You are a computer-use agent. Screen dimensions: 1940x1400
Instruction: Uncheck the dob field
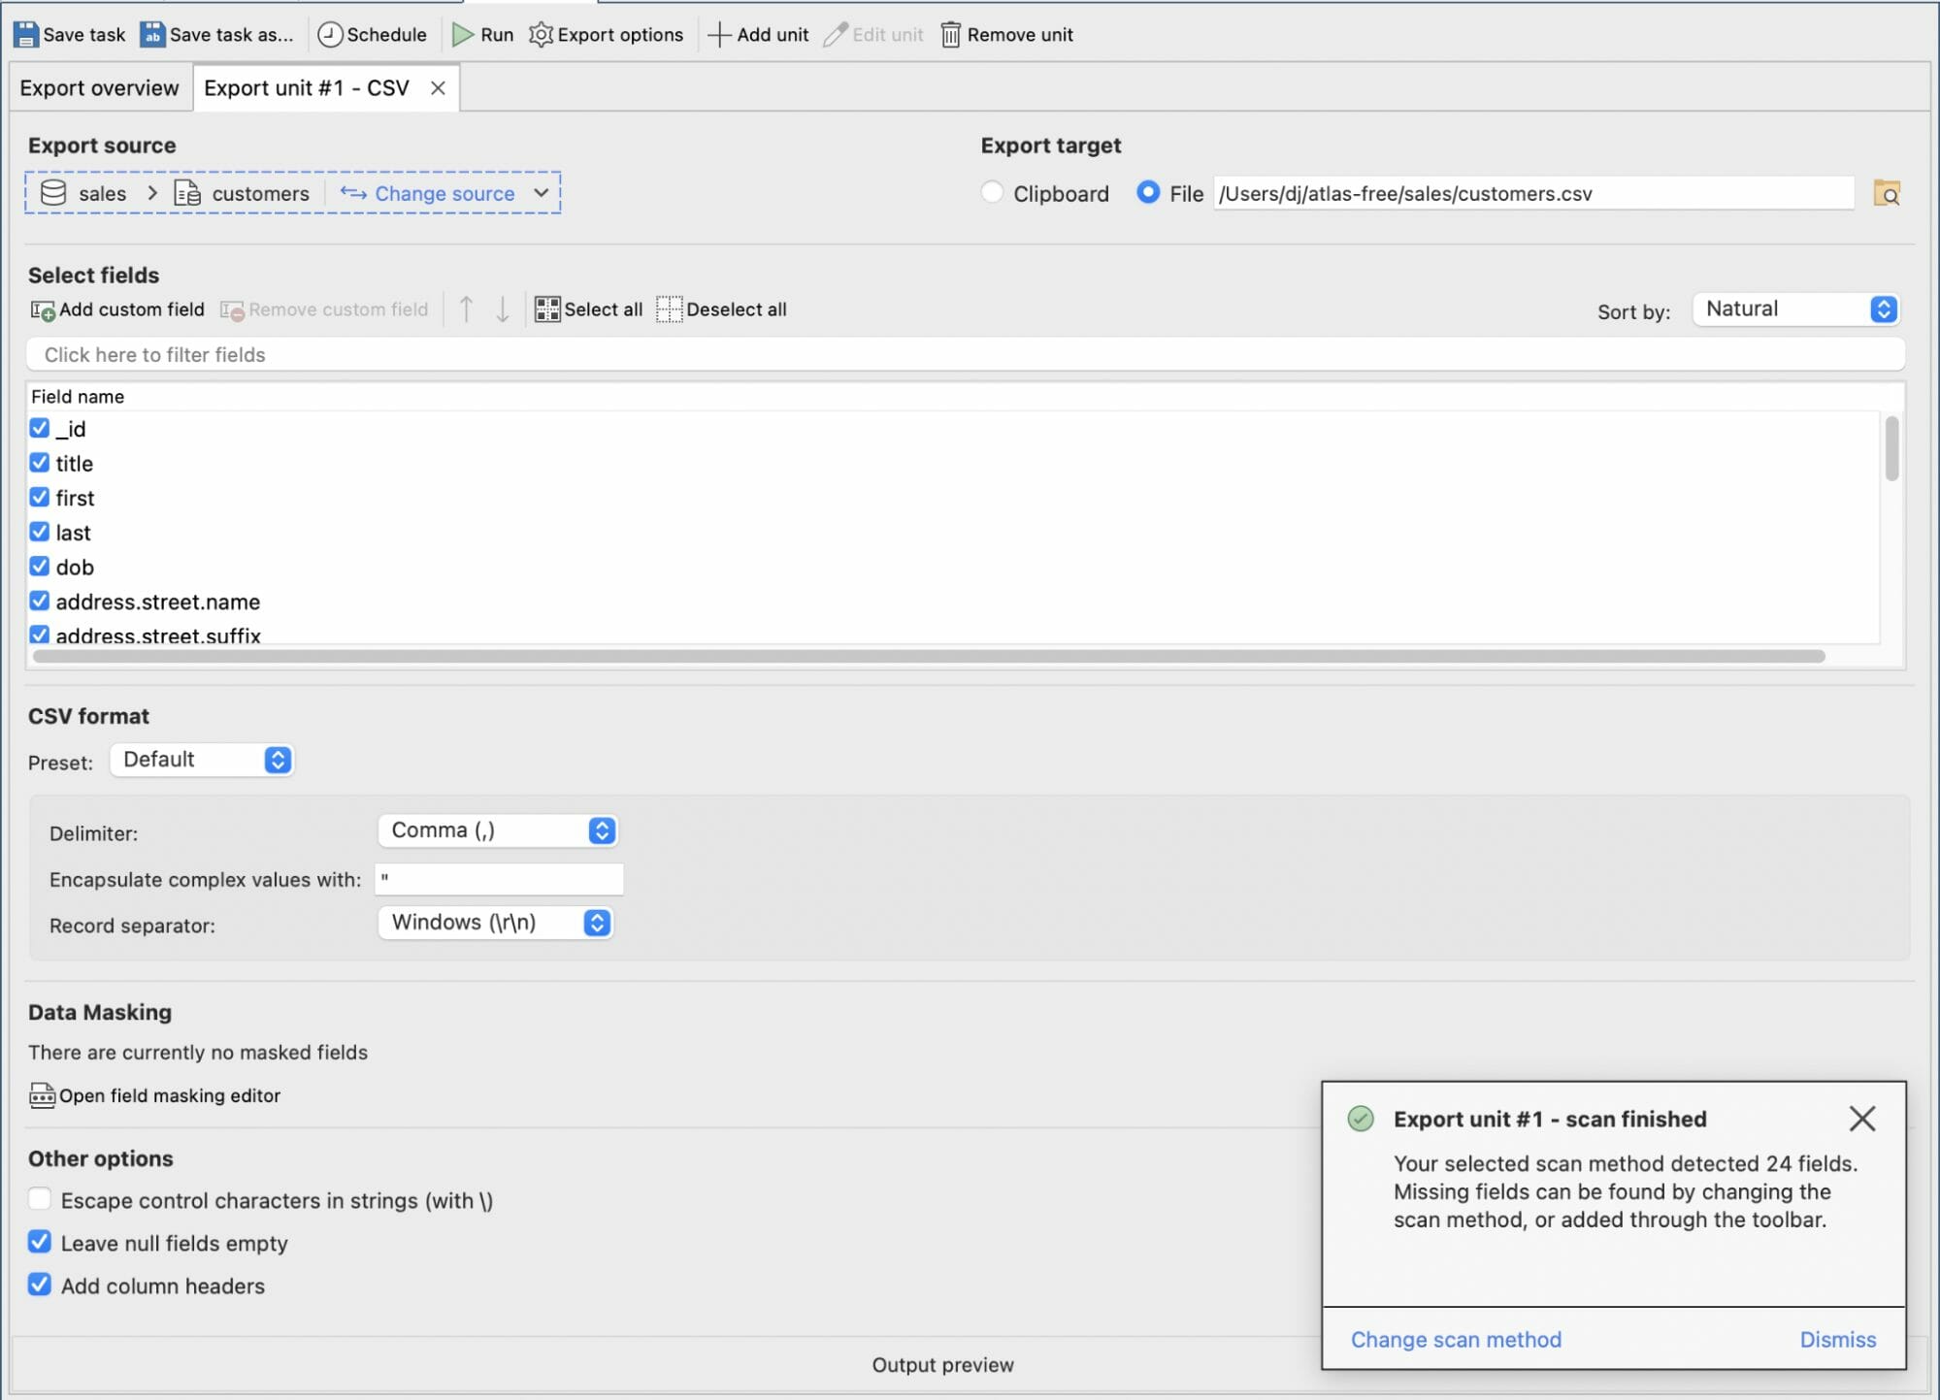click(x=39, y=567)
